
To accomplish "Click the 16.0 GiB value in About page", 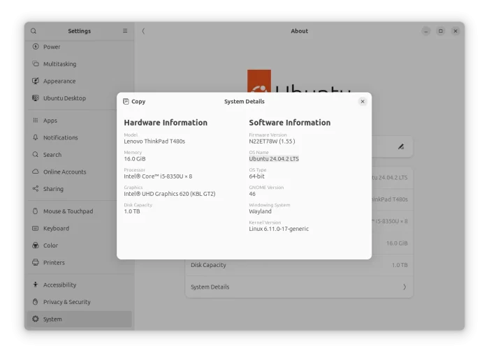I will [x=397, y=243].
